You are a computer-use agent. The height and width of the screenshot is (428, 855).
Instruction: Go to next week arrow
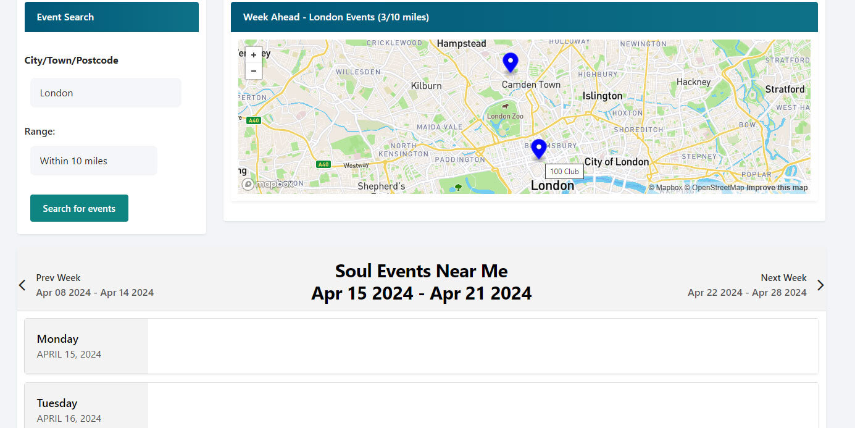tap(820, 285)
